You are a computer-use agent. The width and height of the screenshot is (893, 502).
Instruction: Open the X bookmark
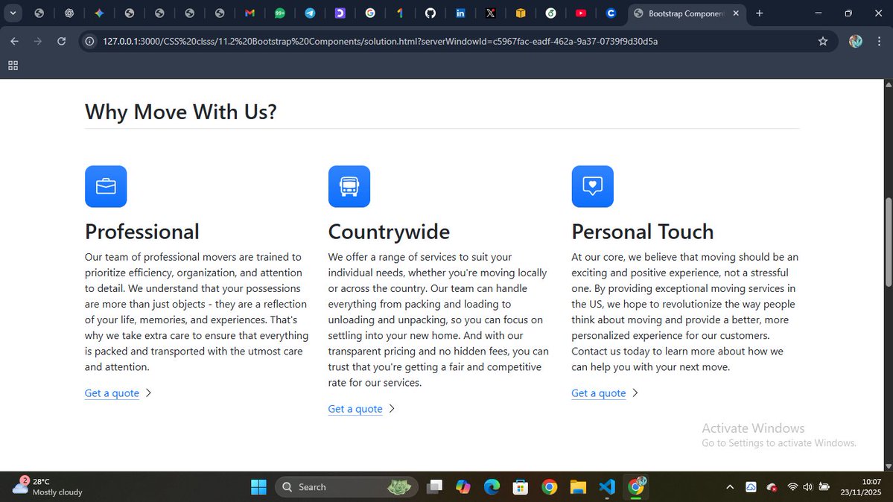491,13
